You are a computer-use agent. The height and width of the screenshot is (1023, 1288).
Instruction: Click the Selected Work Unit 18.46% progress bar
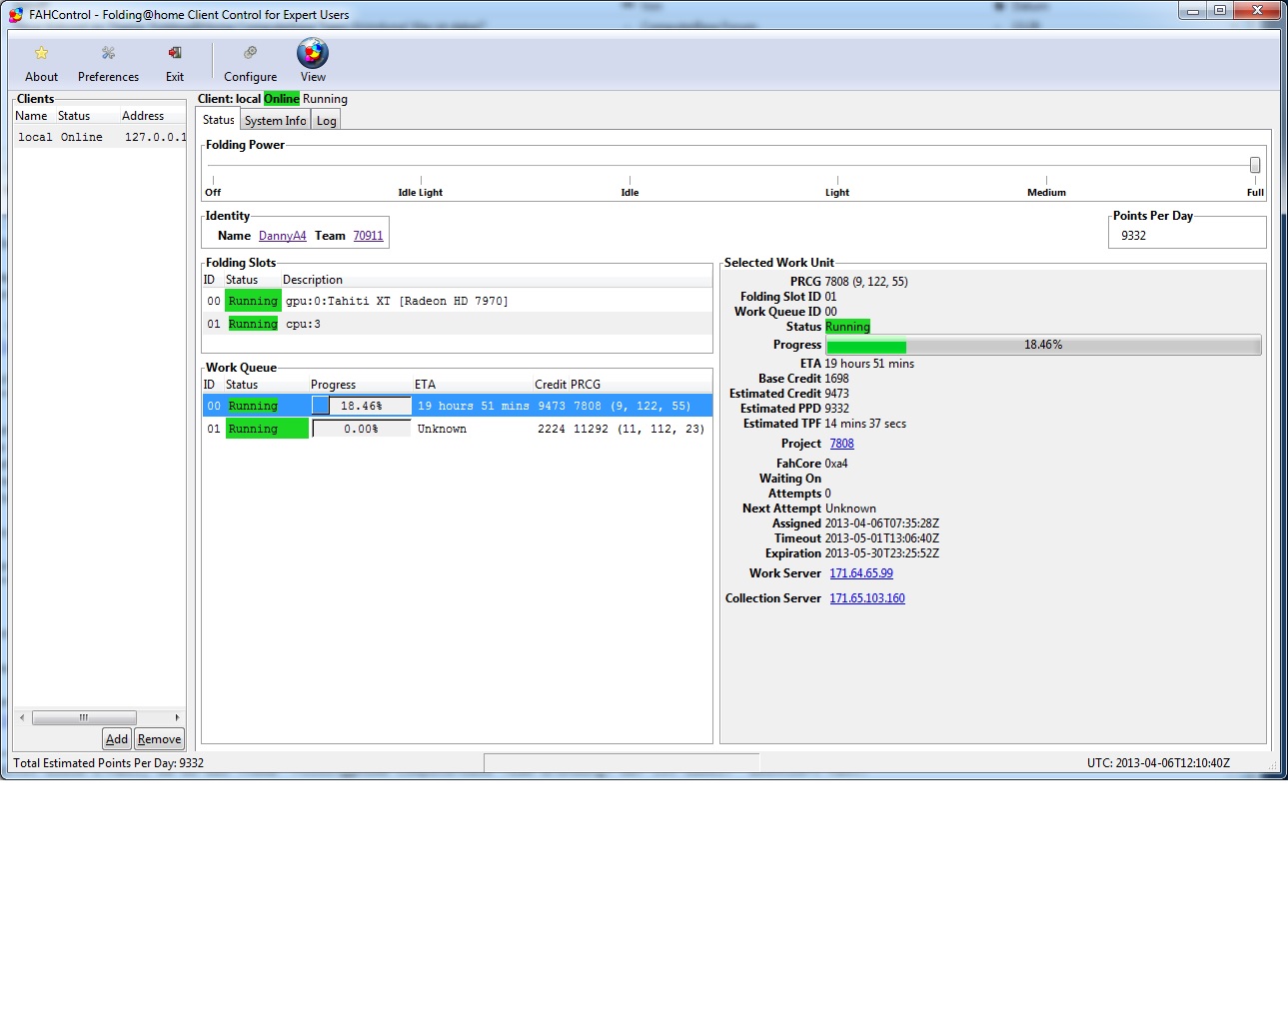(x=1043, y=346)
